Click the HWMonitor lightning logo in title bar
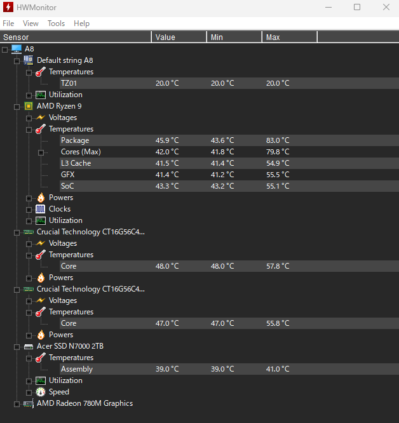This screenshot has width=399, height=423. click(9, 8)
